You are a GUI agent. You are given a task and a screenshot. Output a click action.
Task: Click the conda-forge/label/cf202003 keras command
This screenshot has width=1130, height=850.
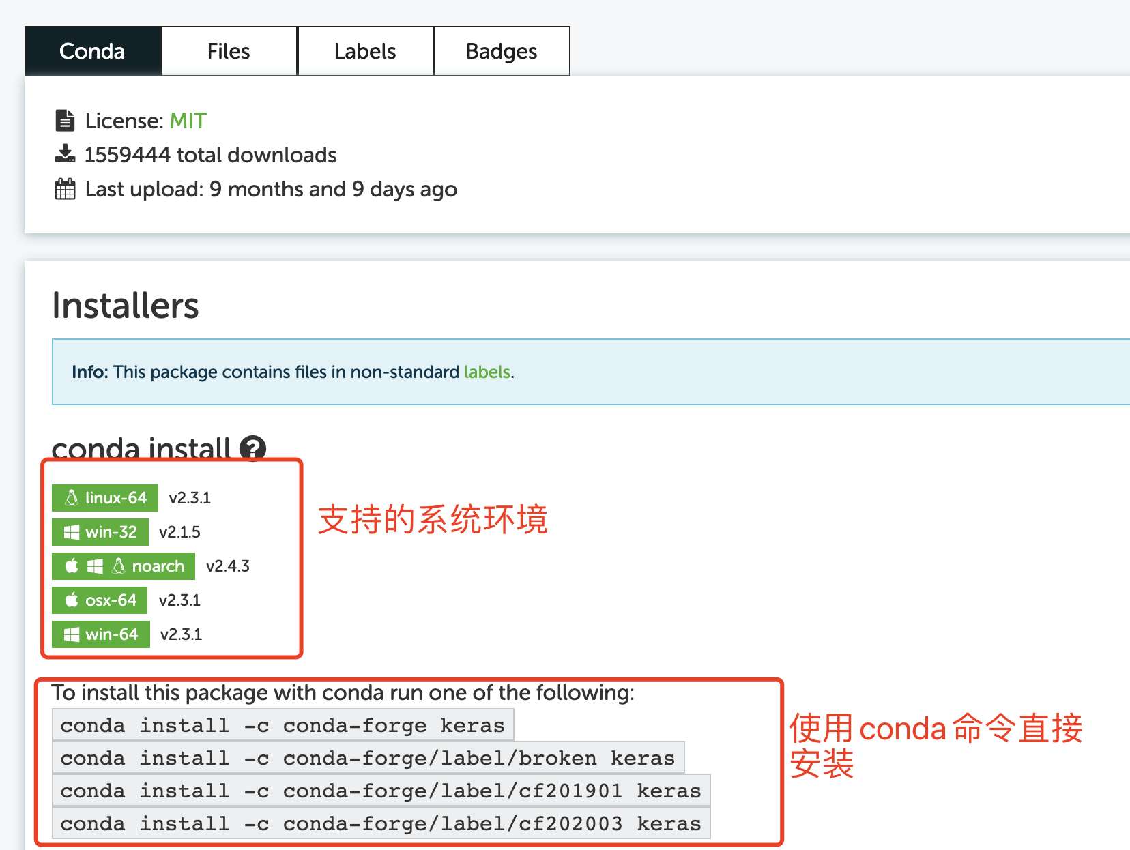[x=381, y=823]
